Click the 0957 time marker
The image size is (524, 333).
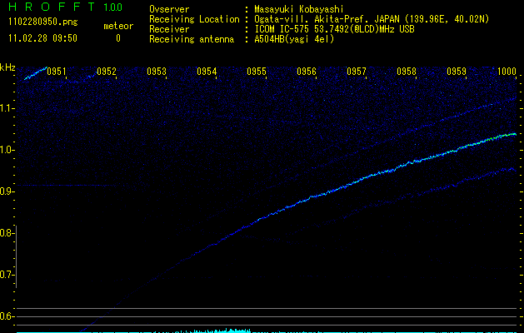click(357, 72)
